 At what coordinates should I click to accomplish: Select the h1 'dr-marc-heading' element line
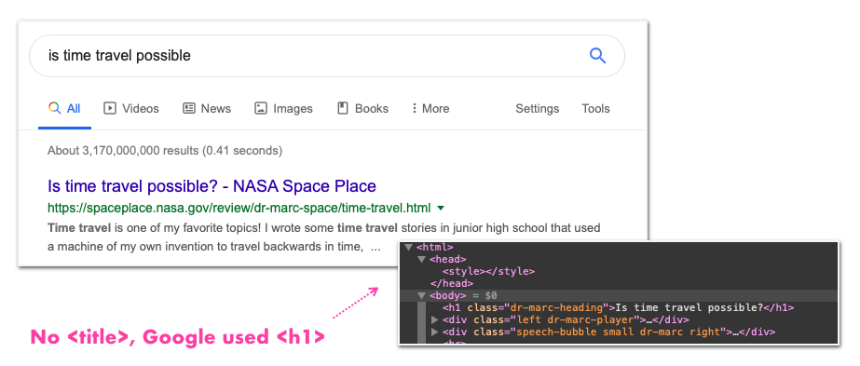tap(618, 307)
